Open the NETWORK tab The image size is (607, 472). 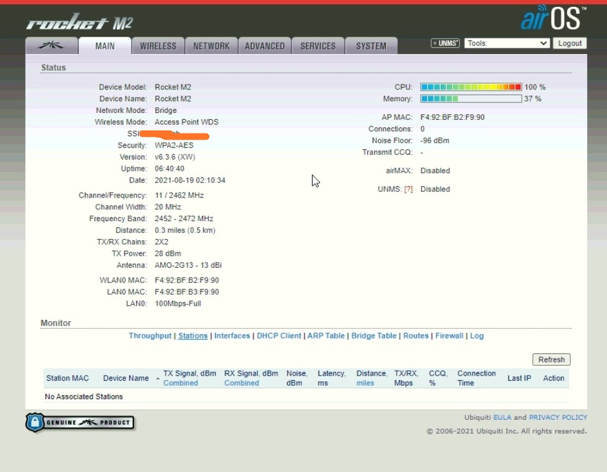211,46
